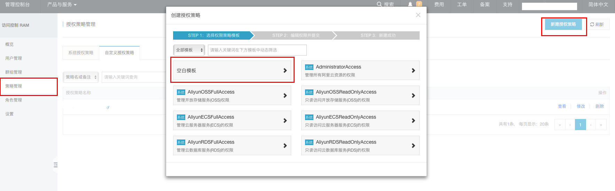Click arrow on AdministratorAccess card
This screenshot has width=615, height=191.
[413, 71]
